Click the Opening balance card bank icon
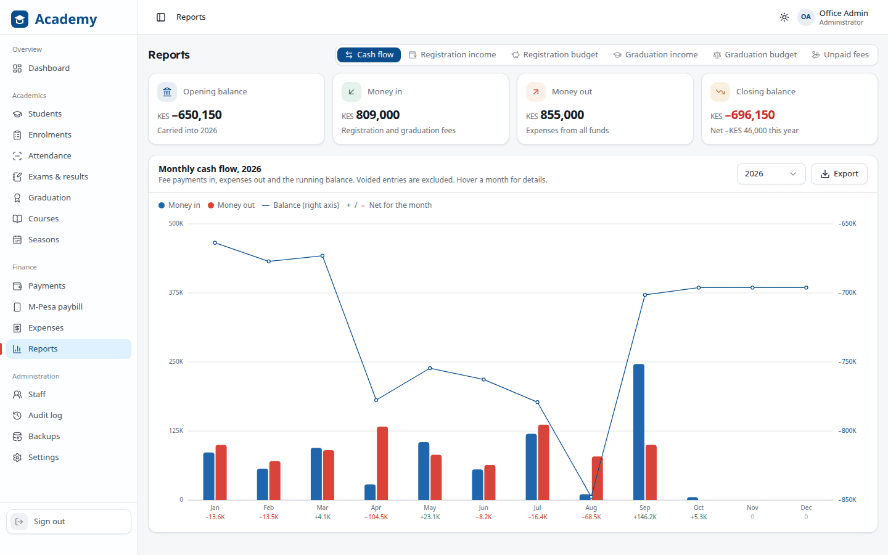Screen dimensions: 888x555 (x=167, y=92)
